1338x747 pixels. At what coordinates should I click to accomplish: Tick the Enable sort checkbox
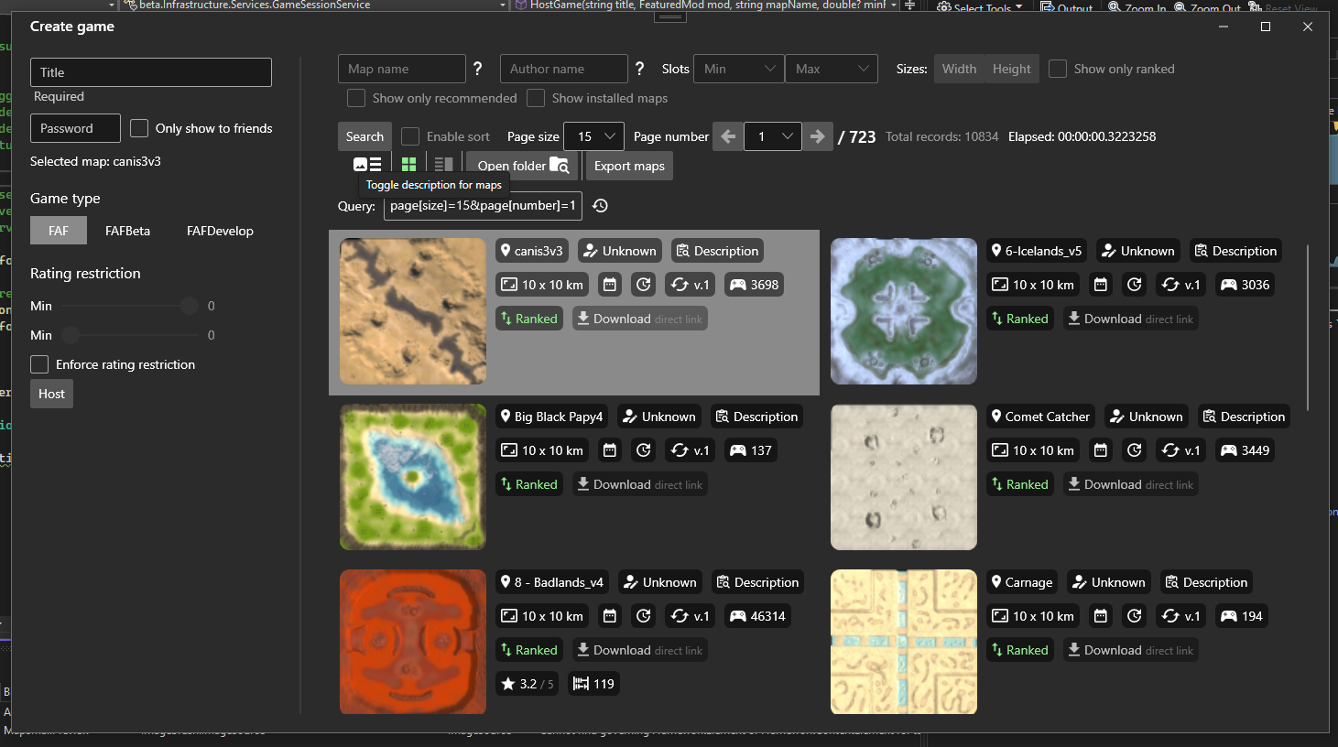click(410, 136)
